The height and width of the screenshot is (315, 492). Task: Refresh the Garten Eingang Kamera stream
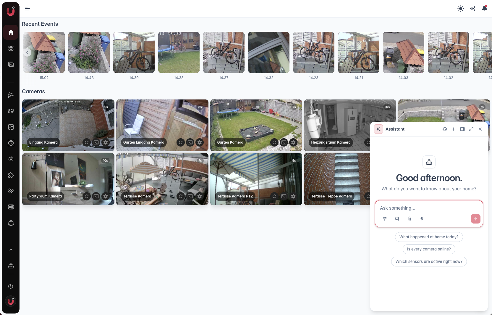tap(181, 142)
